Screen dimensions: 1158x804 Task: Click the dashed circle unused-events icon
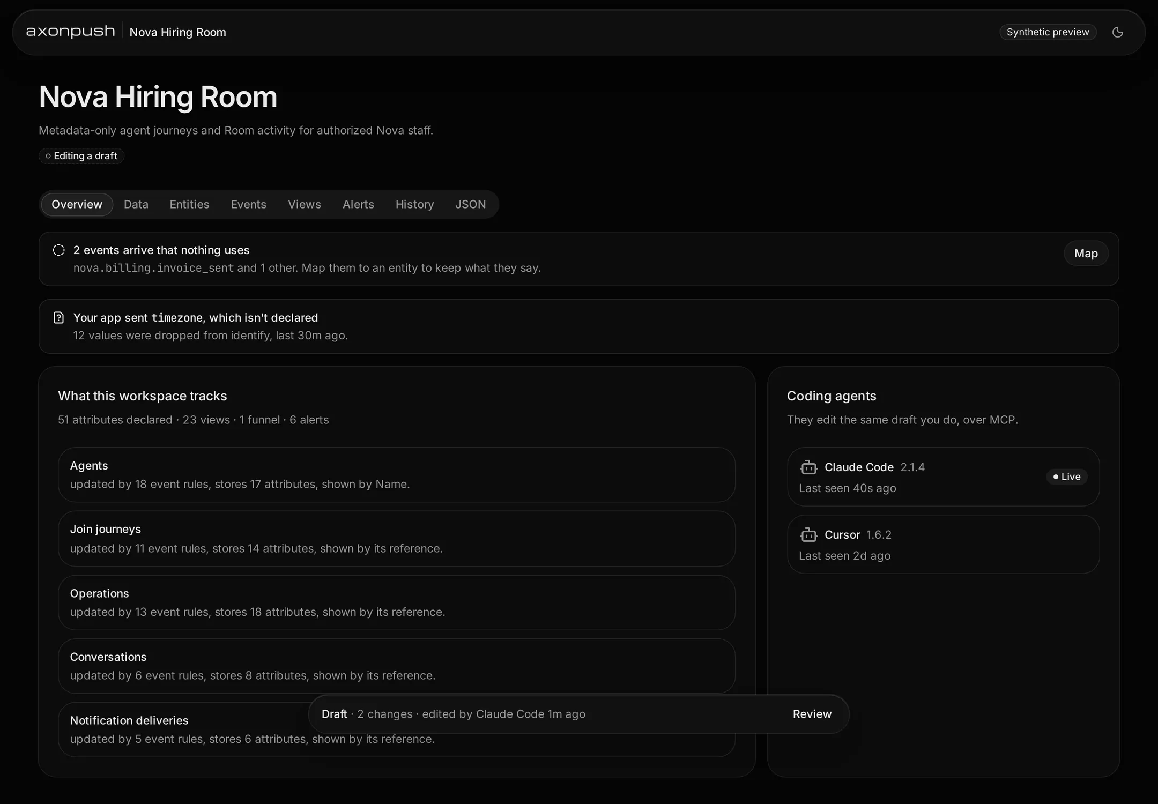[x=59, y=250]
